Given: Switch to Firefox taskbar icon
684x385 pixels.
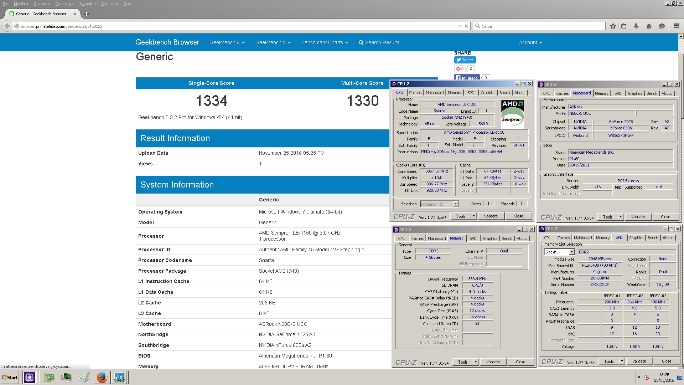Looking at the screenshot, I should pyautogui.click(x=102, y=377).
